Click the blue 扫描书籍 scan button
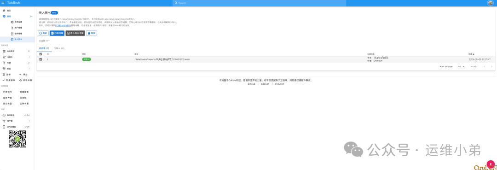 pos(57,33)
